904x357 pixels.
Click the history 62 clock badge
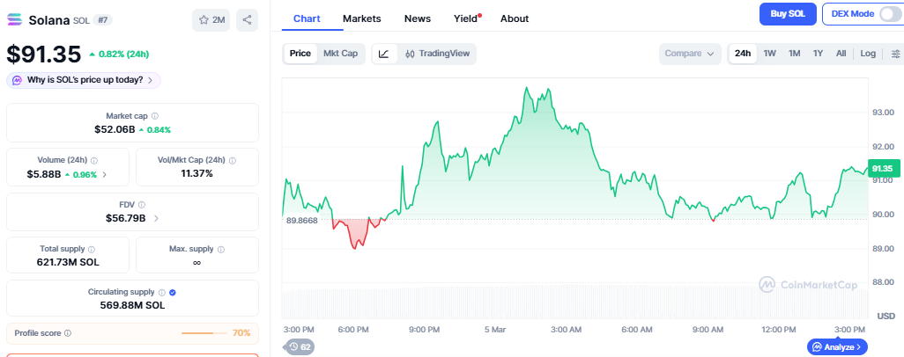click(300, 346)
